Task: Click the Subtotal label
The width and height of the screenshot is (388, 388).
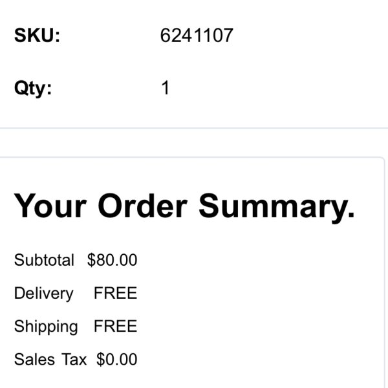Action: [x=44, y=260]
